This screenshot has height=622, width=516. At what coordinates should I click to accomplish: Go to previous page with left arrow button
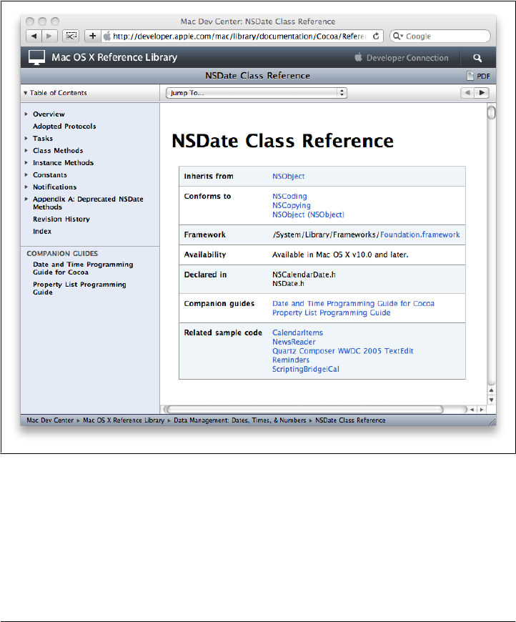[x=467, y=93]
